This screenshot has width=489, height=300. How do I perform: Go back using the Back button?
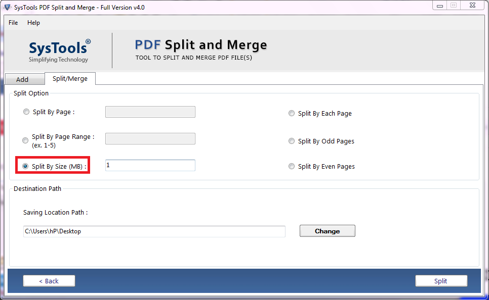pyautogui.click(x=49, y=280)
